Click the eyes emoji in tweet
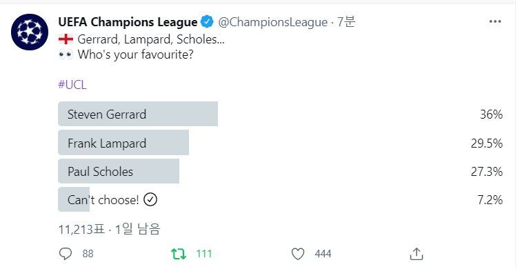The height and width of the screenshot is (269, 518). (x=66, y=54)
